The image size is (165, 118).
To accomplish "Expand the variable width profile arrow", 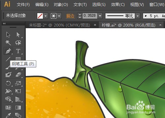I will 138,16.
